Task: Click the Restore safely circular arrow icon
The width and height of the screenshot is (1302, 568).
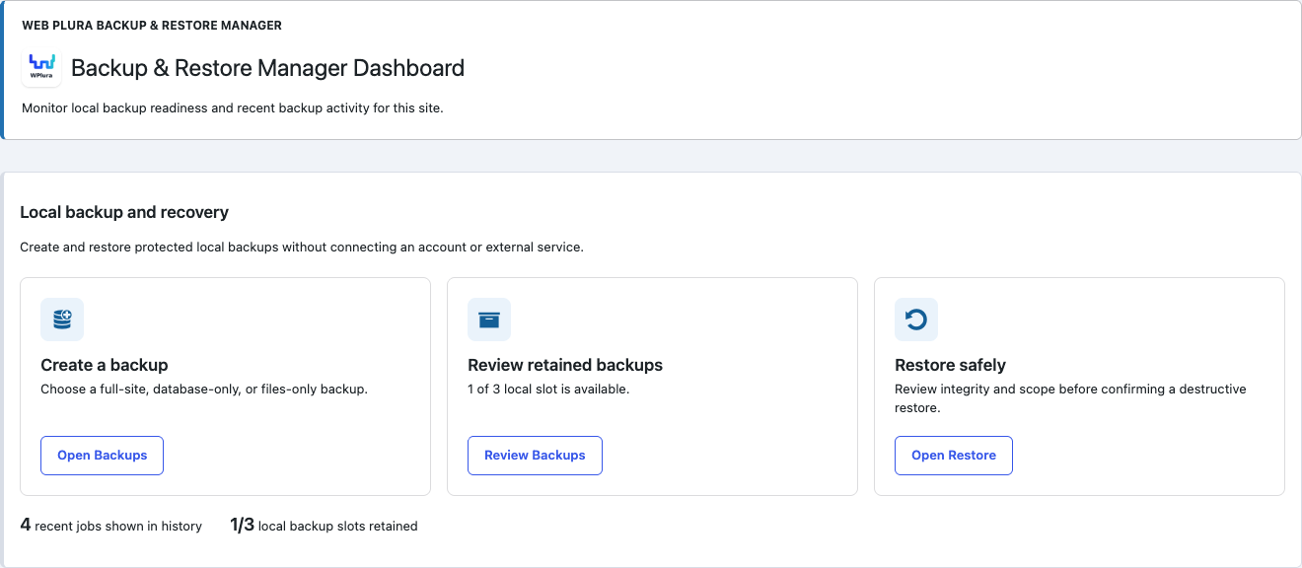Action: click(916, 319)
